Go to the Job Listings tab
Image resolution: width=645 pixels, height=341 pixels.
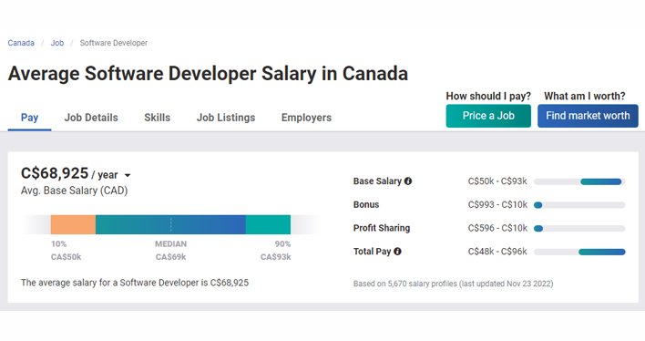coord(226,118)
